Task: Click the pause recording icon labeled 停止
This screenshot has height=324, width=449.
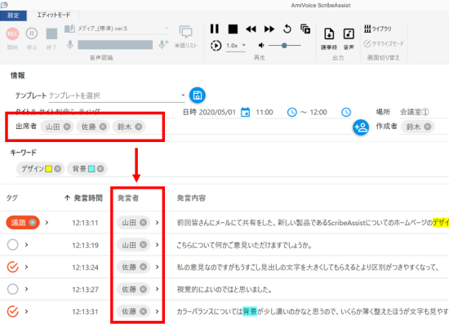Action: (32, 33)
